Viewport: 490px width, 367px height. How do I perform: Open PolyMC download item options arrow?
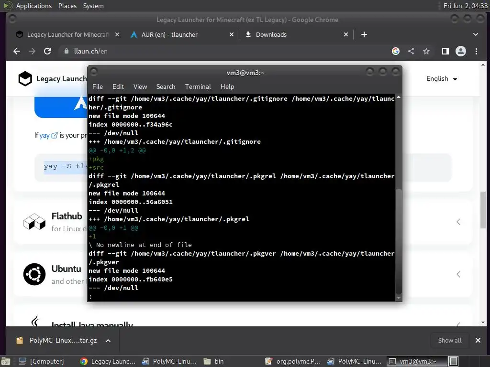(x=108, y=340)
